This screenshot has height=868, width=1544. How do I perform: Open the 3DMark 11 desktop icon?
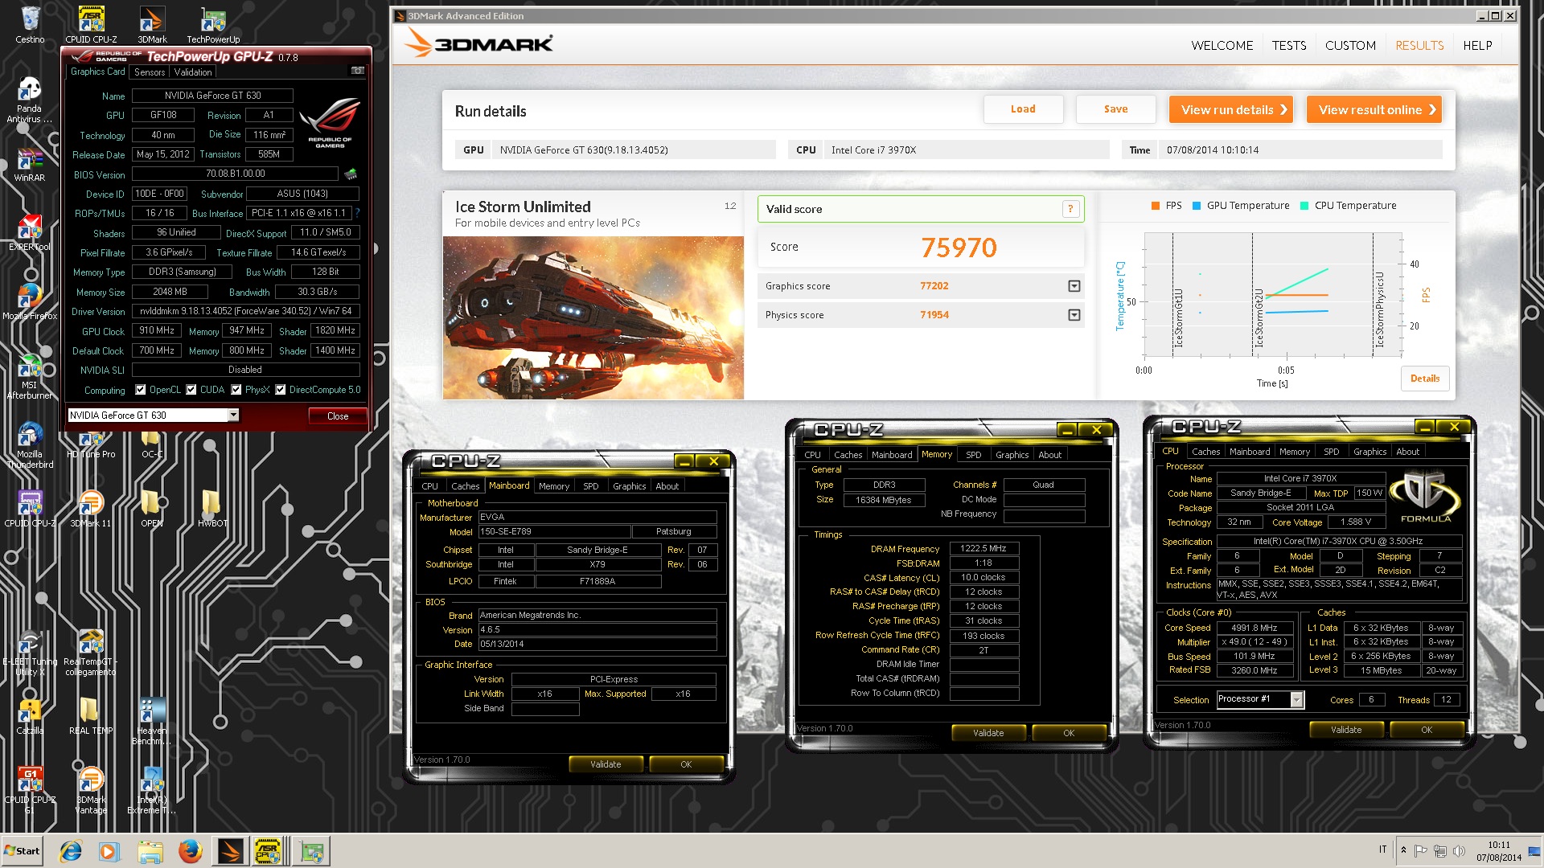click(x=91, y=509)
